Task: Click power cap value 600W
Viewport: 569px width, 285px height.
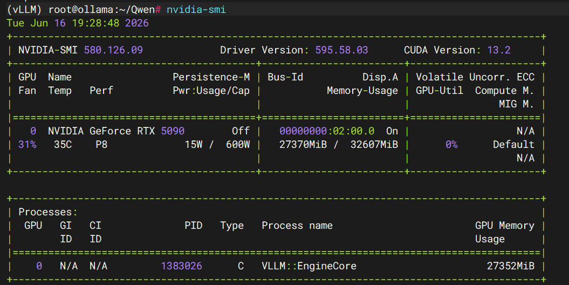Action: pyautogui.click(x=238, y=145)
